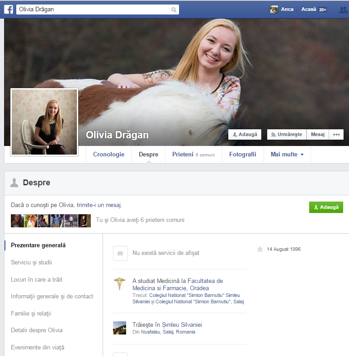Click the caduceus medicine school icon
The image size is (349, 358).
pos(119,284)
